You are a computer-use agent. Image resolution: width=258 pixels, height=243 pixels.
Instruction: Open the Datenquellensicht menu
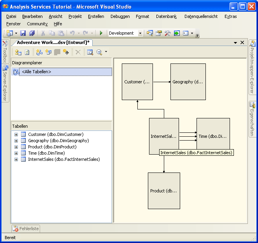[x=201, y=16]
